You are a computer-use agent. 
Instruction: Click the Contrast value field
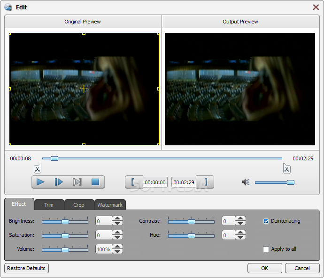(x=229, y=221)
